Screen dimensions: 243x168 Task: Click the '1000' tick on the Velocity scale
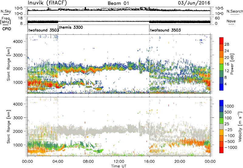point(229,106)
